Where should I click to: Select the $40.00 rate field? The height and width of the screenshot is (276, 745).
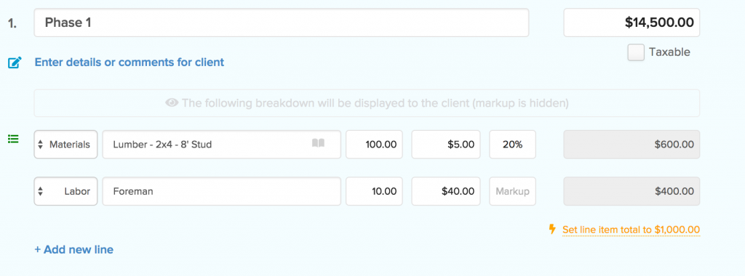446,191
